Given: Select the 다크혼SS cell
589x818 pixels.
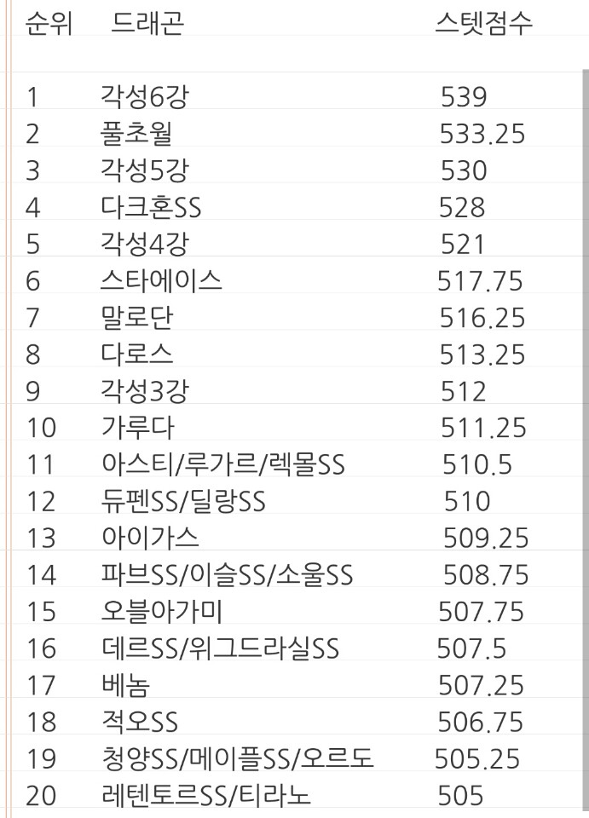Looking at the screenshot, I should tap(151, 208).
